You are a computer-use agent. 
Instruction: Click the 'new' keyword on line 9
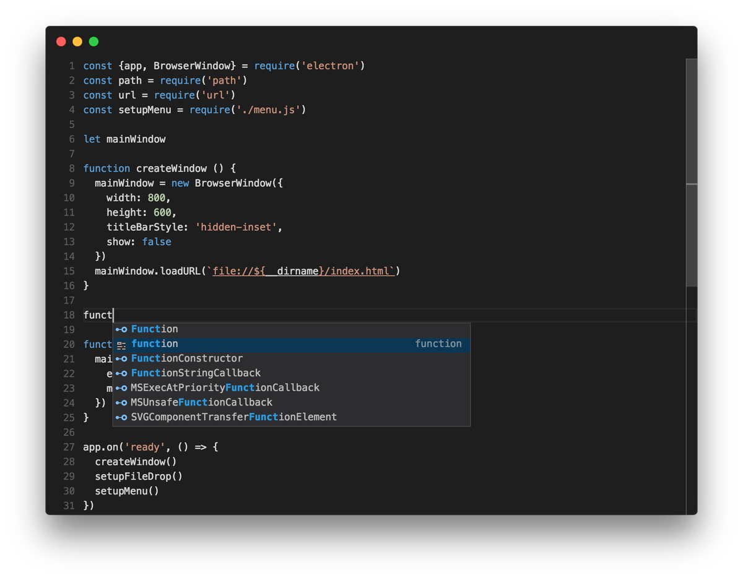pos(180,183)
